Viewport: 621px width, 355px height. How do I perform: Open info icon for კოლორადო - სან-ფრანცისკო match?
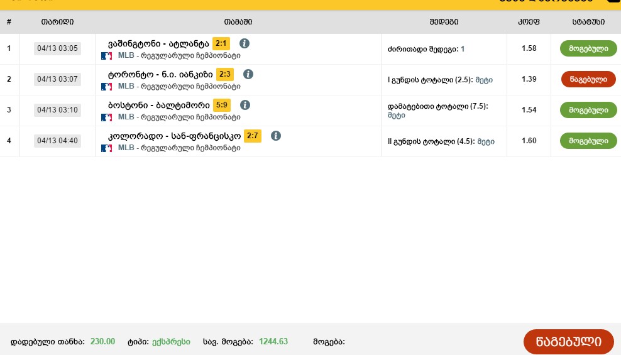pyautogui.click(x=276, y=136)
